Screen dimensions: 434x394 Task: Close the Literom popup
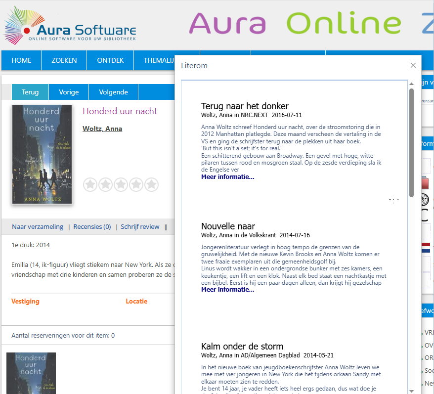pyautogui.click(x=413, y=65)
